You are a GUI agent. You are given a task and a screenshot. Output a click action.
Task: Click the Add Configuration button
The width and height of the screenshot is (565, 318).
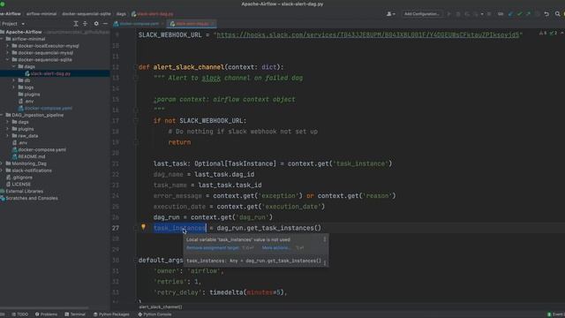pyautogui.click(x=422, y=14)
